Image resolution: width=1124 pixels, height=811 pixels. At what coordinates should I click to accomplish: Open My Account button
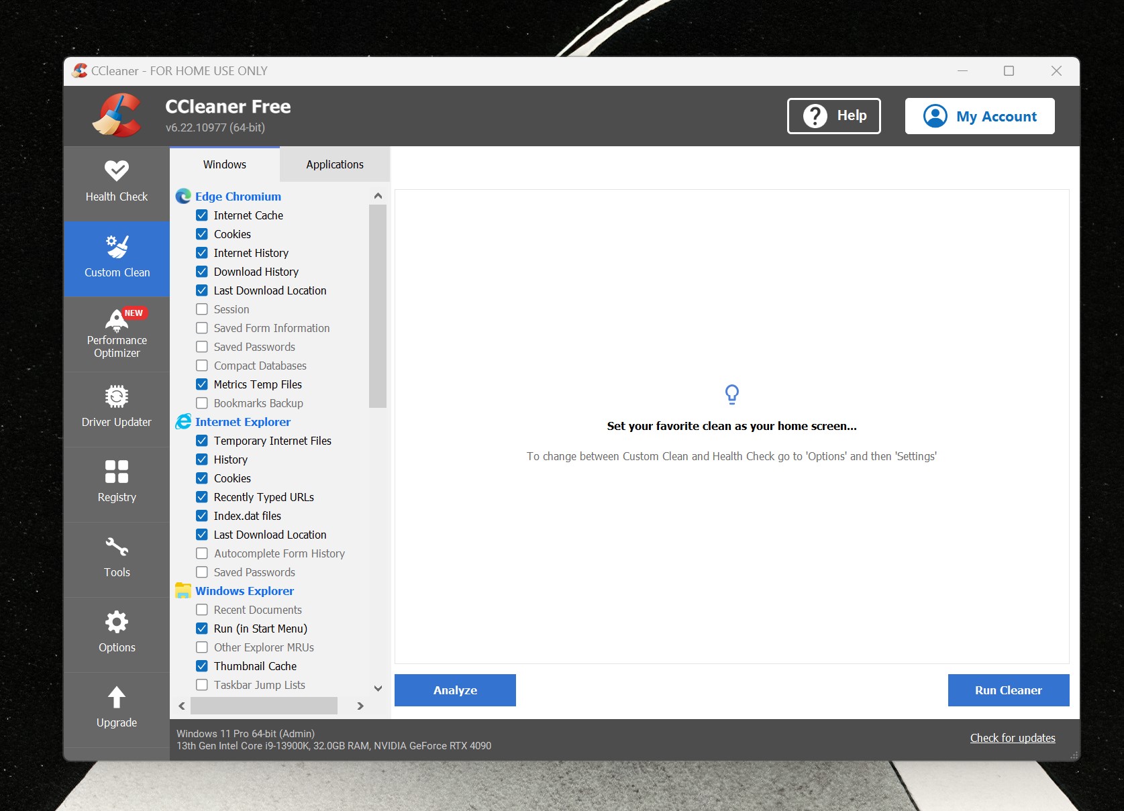[x=980, y=116]
